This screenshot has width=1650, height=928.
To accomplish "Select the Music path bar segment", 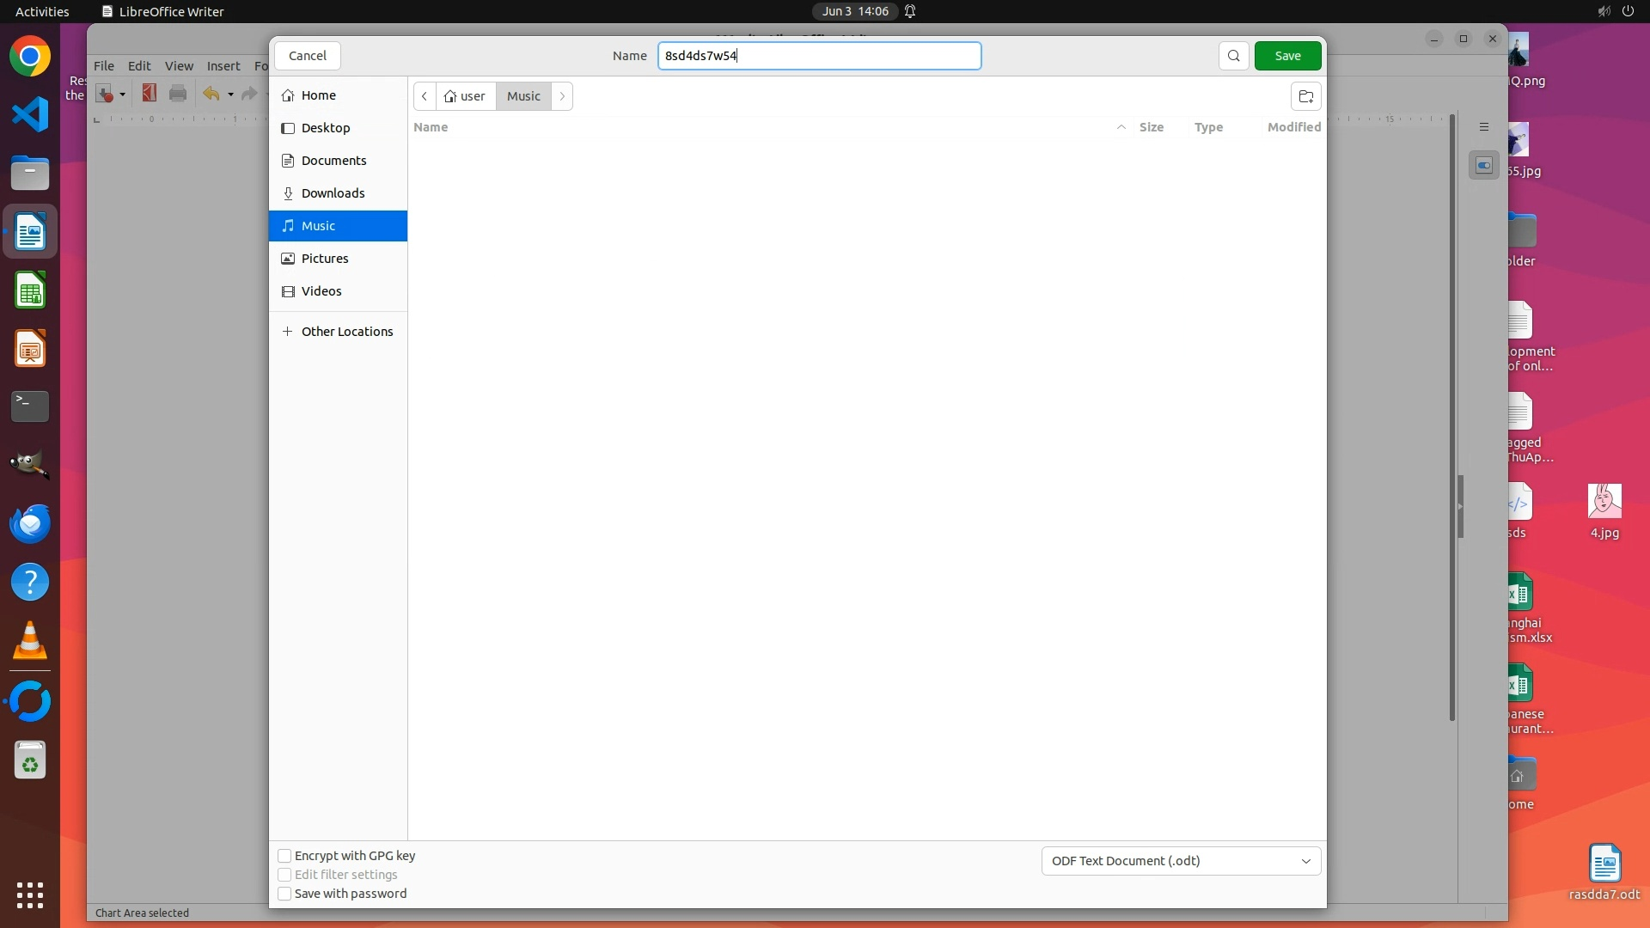I will coord(523,96).
